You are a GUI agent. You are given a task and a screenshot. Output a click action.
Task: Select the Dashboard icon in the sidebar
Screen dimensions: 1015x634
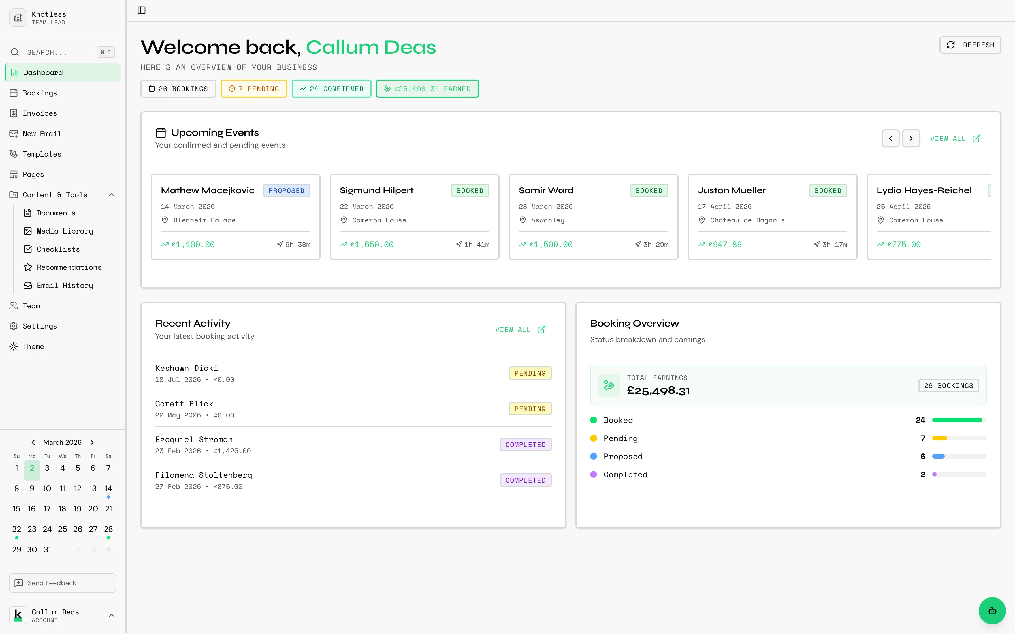14,72
